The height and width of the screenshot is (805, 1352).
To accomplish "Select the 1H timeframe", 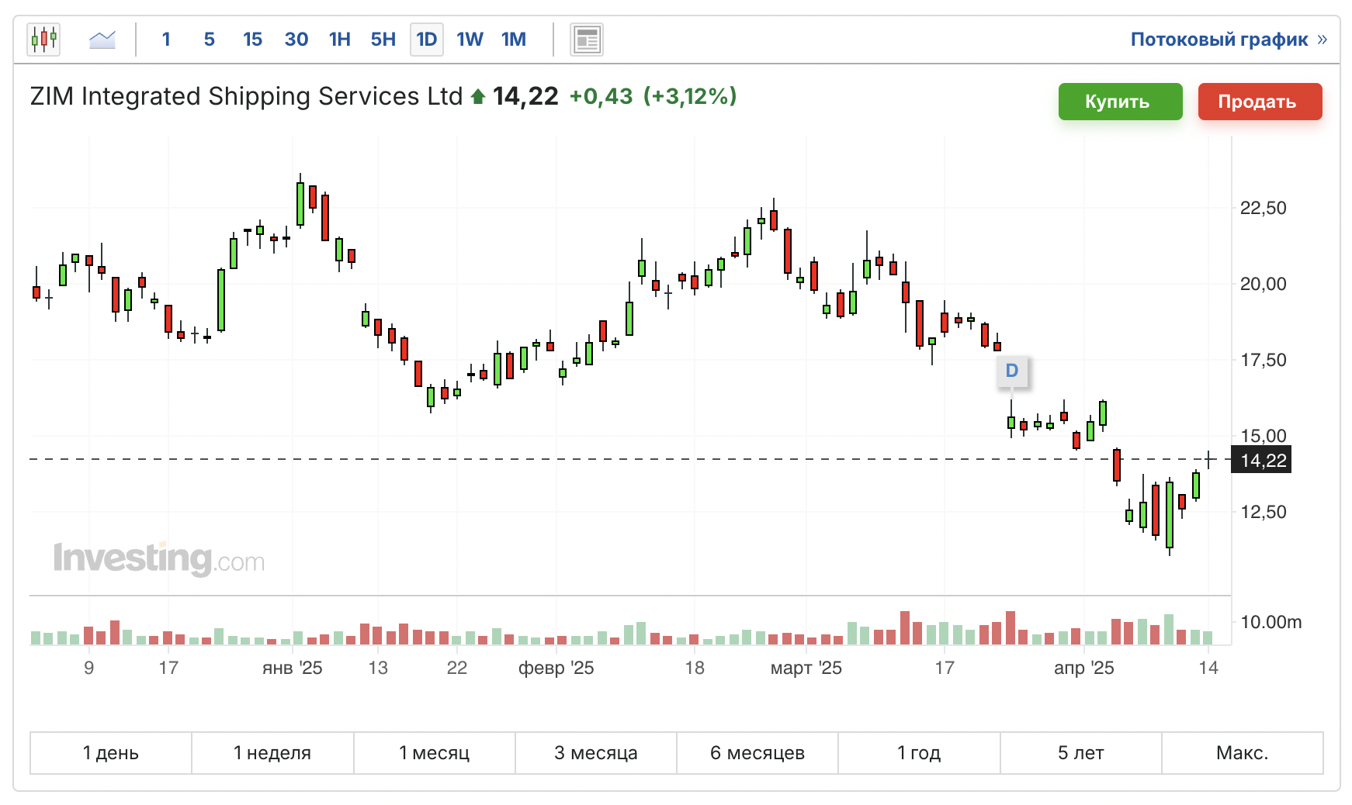I will [x=339, y=40].
